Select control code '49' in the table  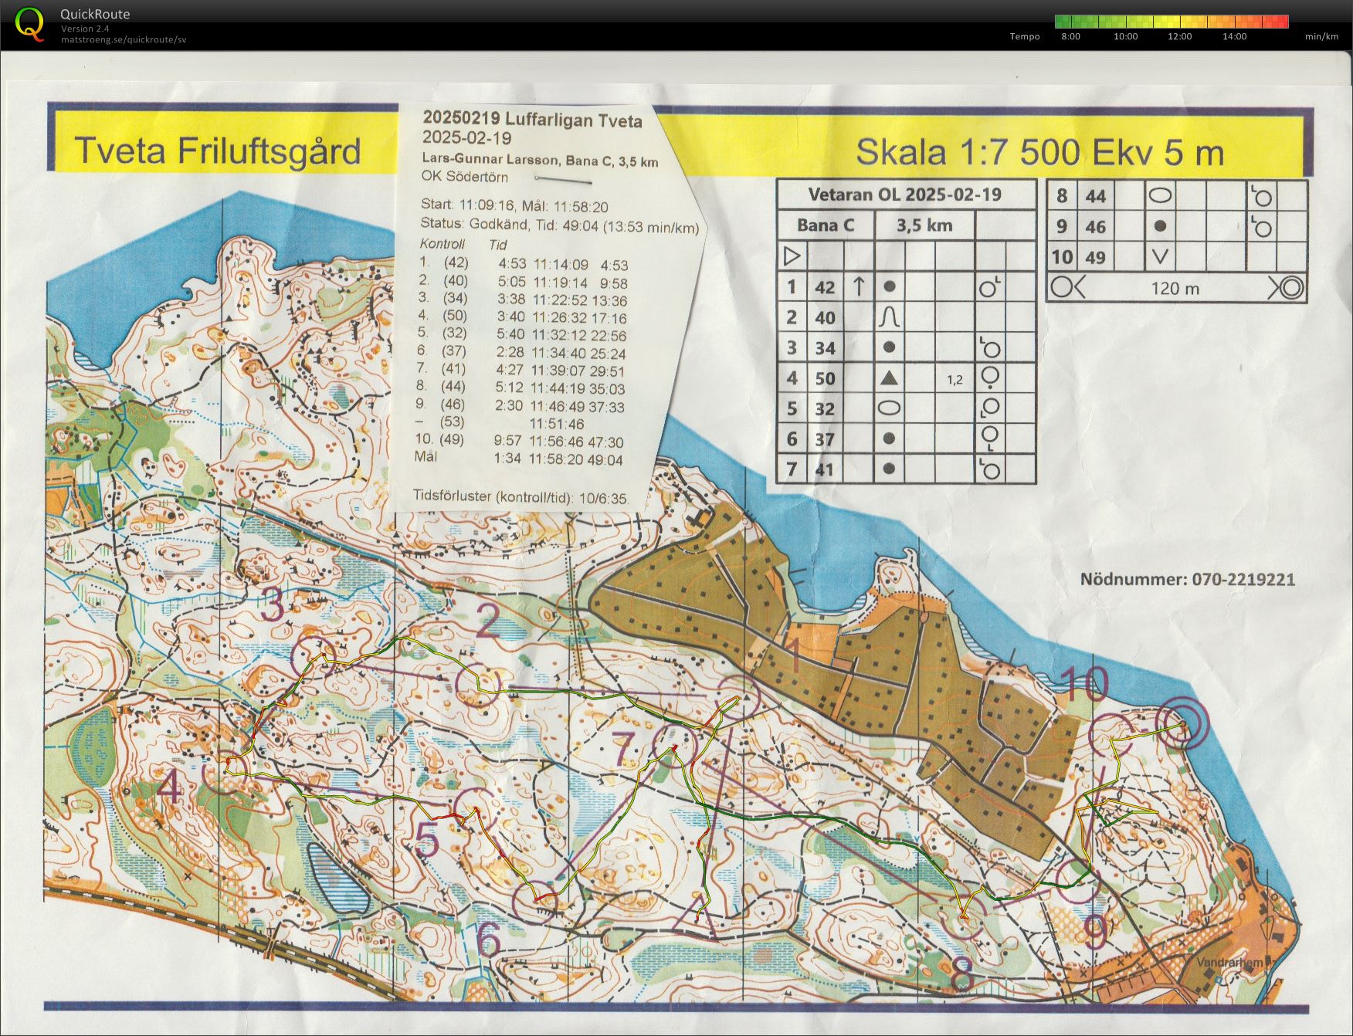1095,257
